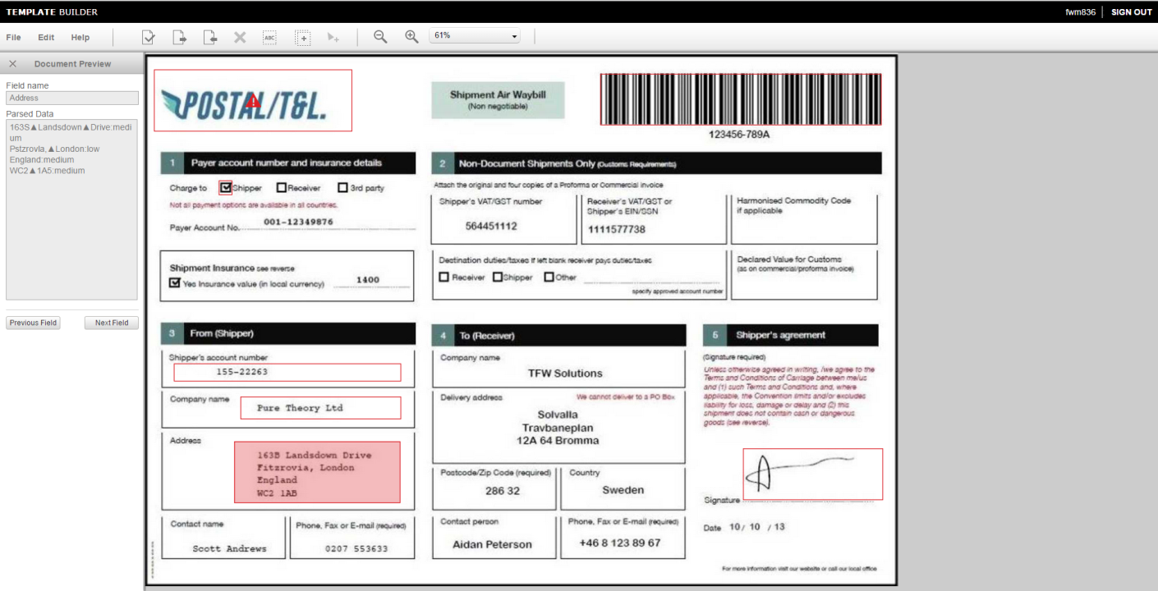Image resolution: width=1158 pixels, height=591 pixels.
Task: Select the Postal/T&L logo field region
Action: coord(253,100)
